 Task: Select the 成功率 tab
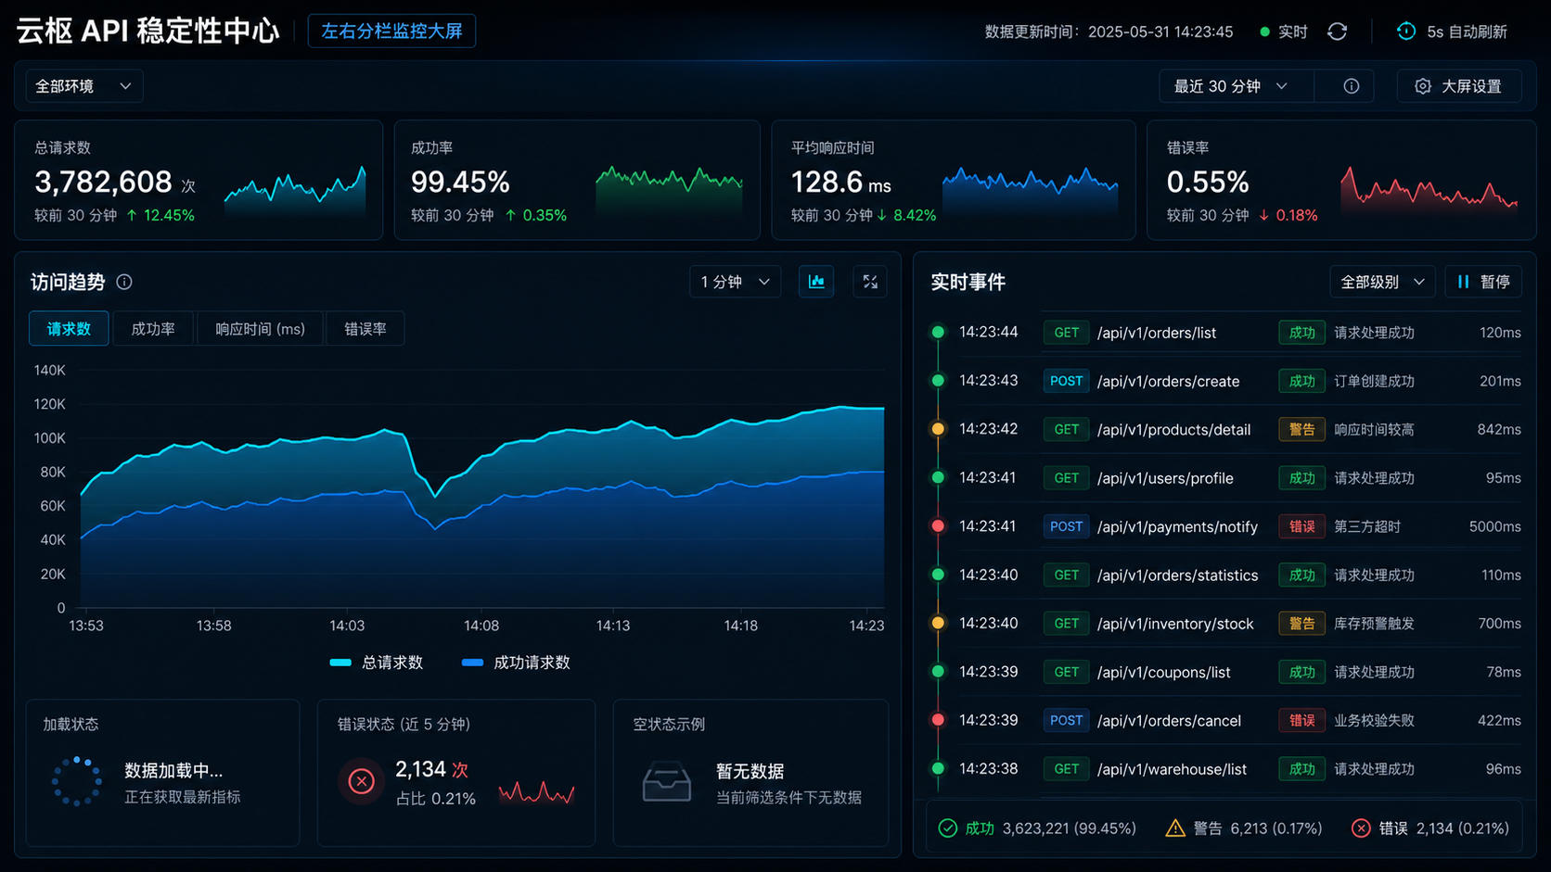[x=153, y=329]
